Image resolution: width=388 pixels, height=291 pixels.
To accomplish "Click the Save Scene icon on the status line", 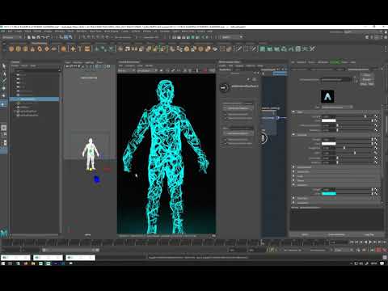I will point(38,37).
